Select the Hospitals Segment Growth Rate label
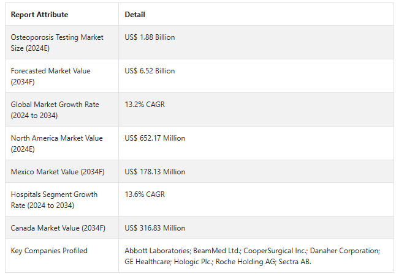Image resolution: width=396 pixels, height=274 pixels. [54, 199]
